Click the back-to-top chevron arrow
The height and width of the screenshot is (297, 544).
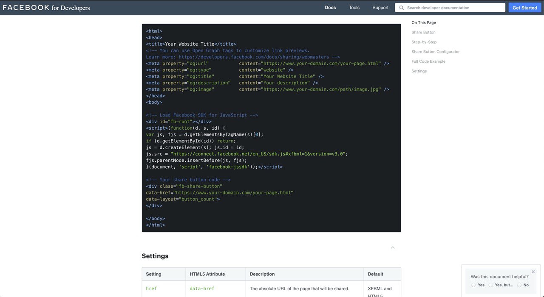[x=393, y=247]
